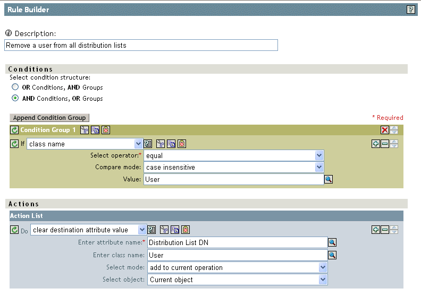Click the Actions section heading

pyautogui.click(x=23, y=204)
